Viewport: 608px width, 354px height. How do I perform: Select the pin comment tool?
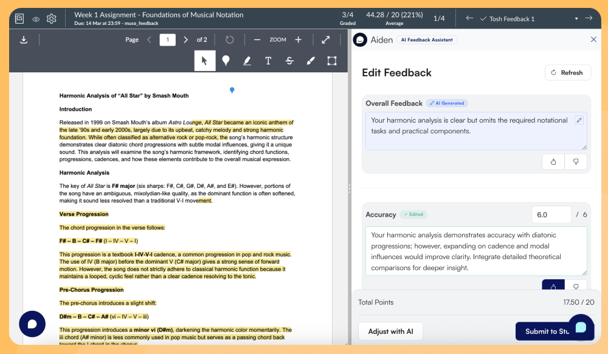point(226,61)
